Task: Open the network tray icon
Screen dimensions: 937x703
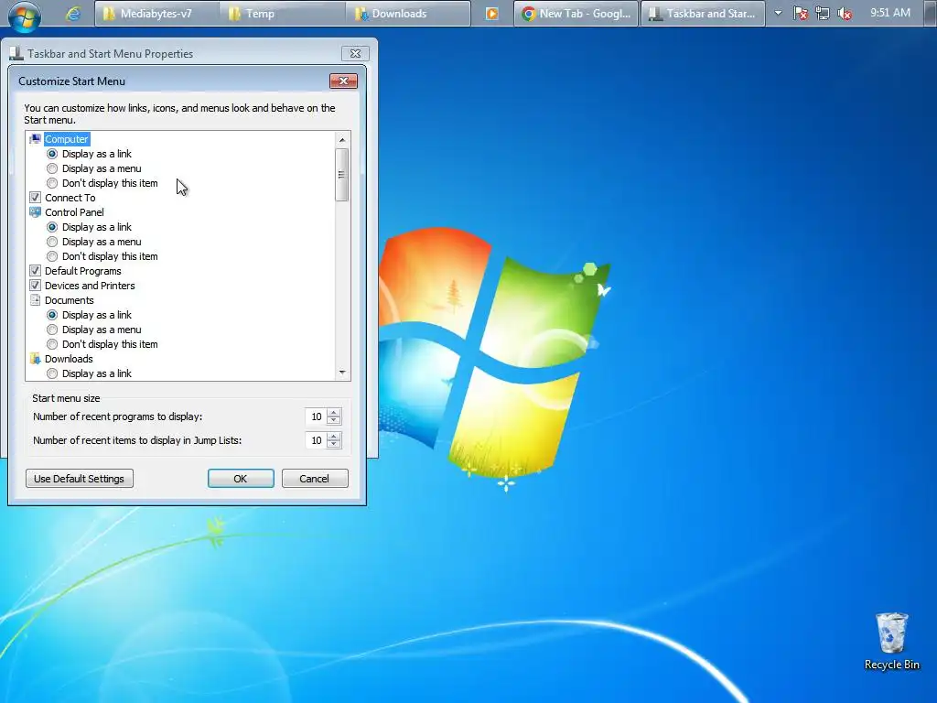Action: [823, 13]
